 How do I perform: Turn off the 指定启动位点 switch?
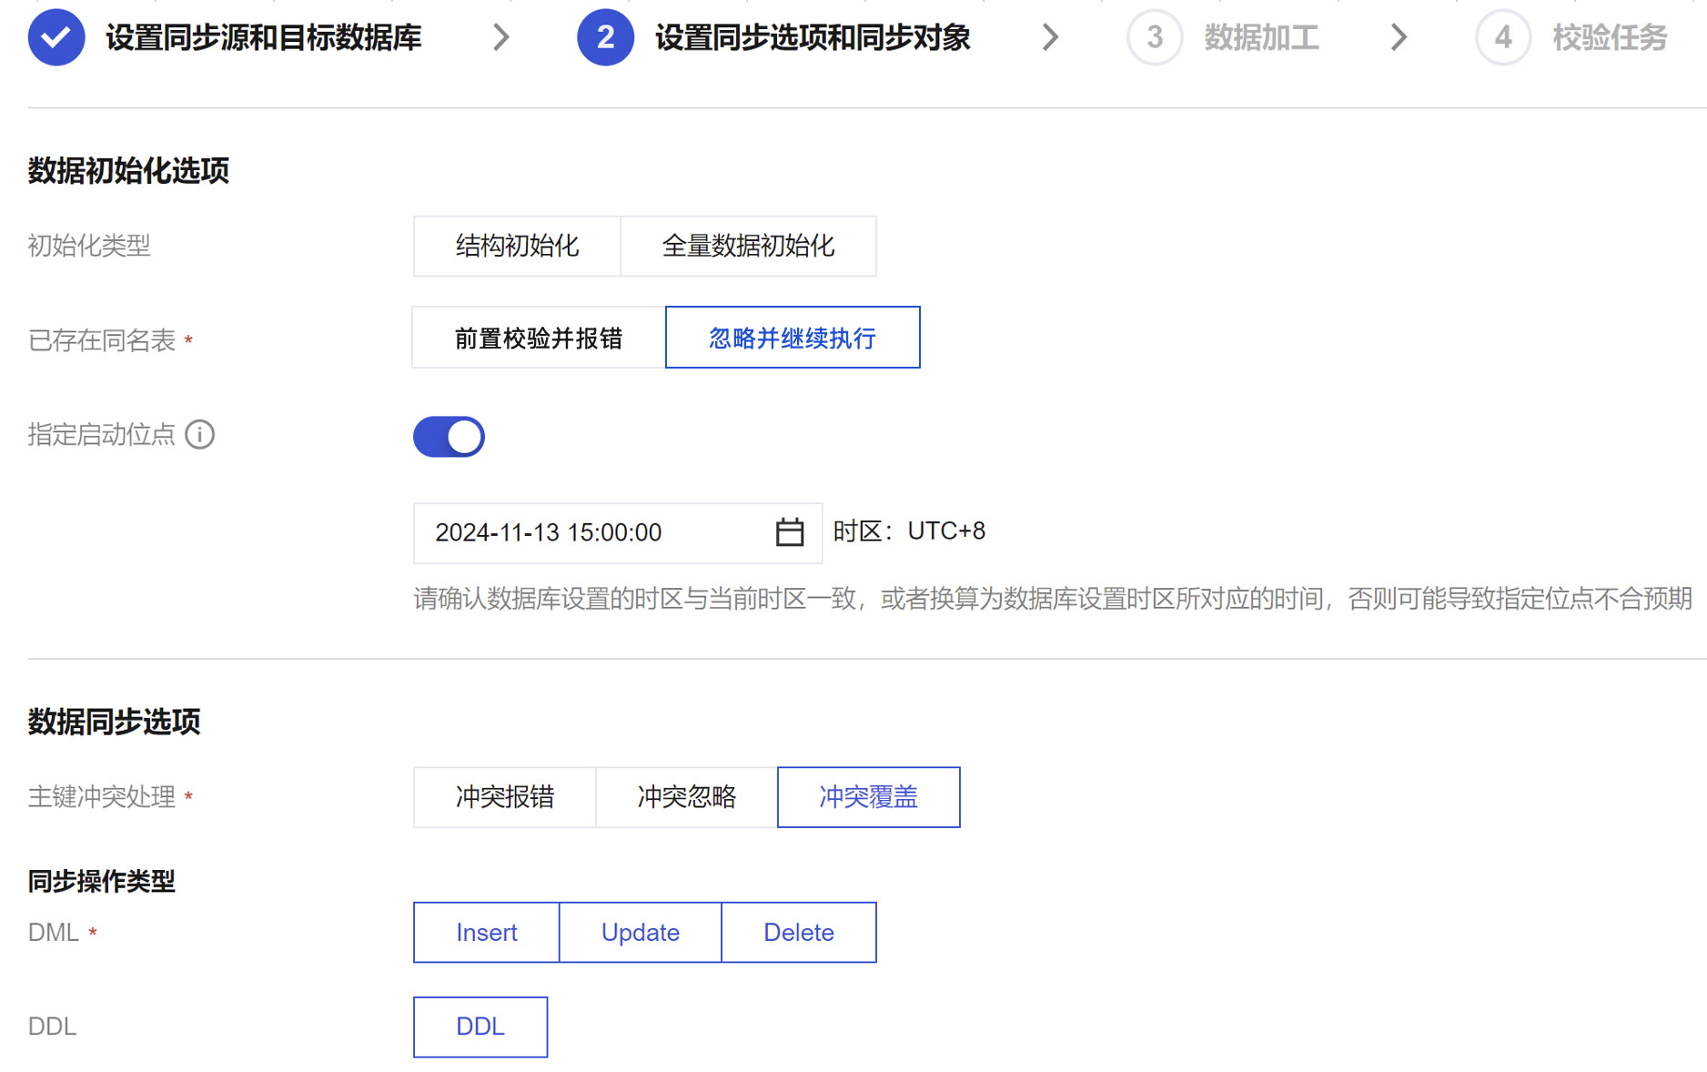[x=449, y=437]
